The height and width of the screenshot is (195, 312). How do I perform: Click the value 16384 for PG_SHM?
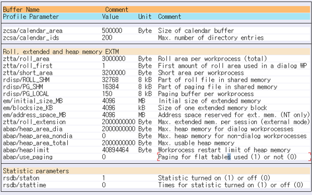110,87
